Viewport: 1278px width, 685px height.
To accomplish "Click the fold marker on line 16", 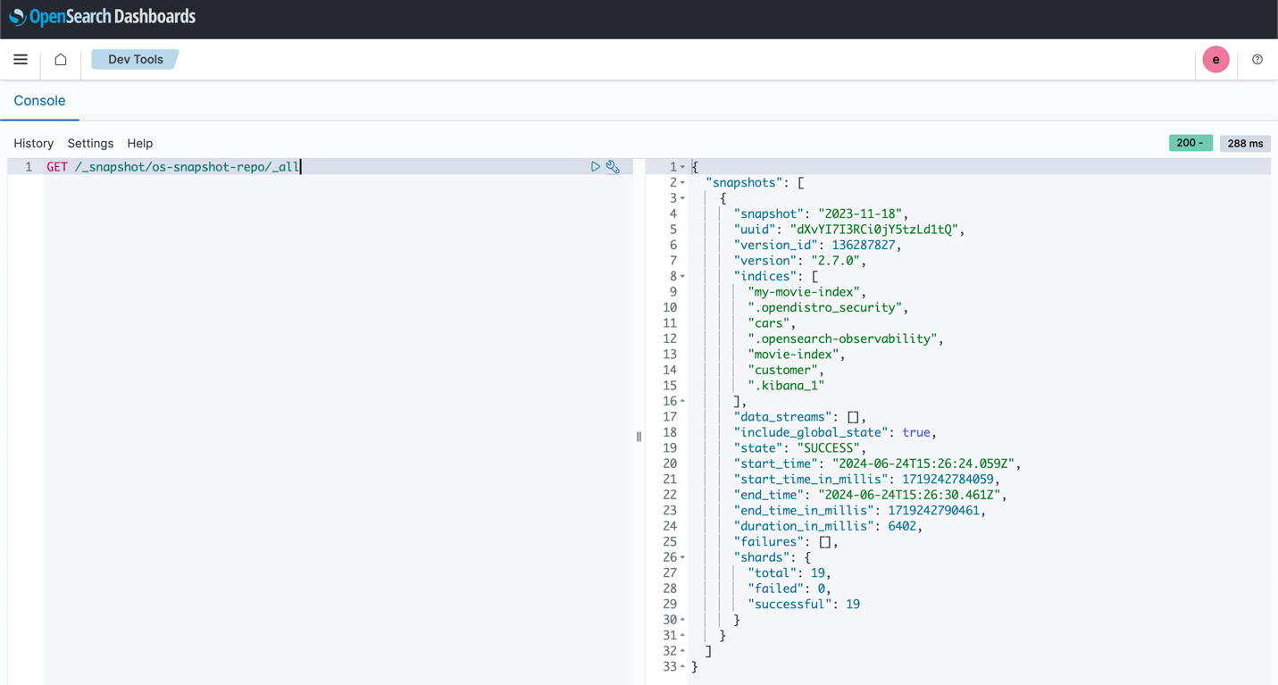I will 683,402.
